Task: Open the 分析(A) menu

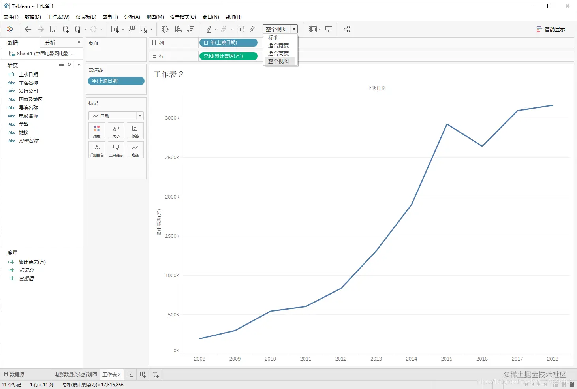Action: (132, 17)
